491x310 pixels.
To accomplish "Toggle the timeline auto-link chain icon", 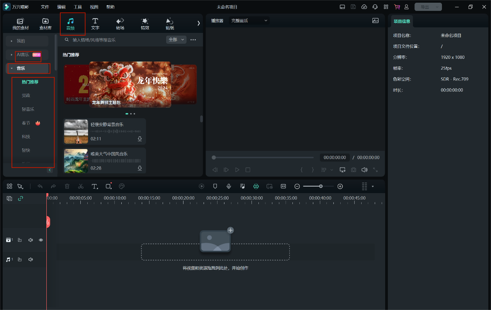I will (21, 199).
